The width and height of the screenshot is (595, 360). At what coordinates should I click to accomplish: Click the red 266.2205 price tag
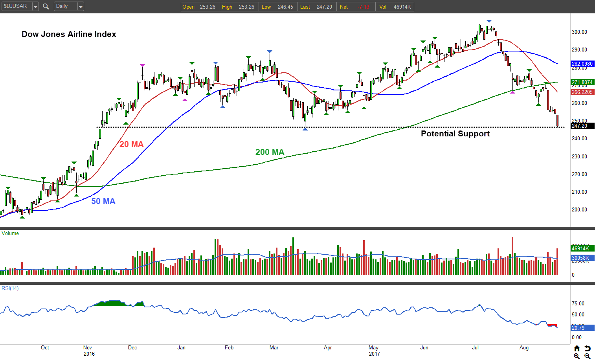[582, 92]
